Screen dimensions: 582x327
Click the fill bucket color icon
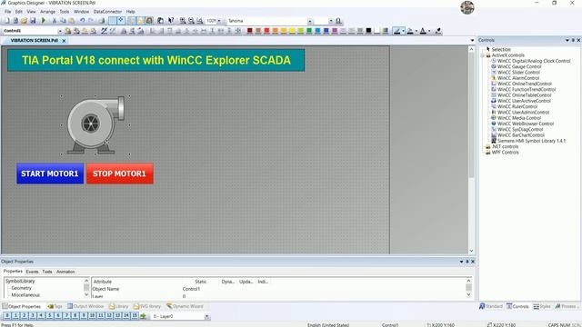click(x=410, y=31)
